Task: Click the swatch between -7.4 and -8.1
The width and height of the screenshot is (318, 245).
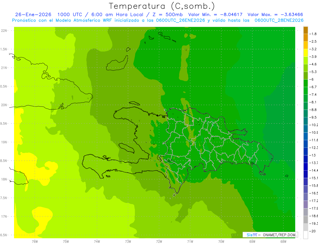Action: coord(306,98)
